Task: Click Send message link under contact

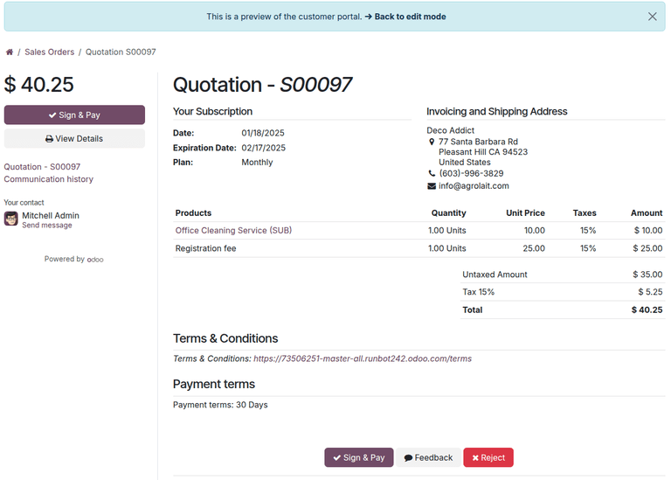Action: coord(47,226)
